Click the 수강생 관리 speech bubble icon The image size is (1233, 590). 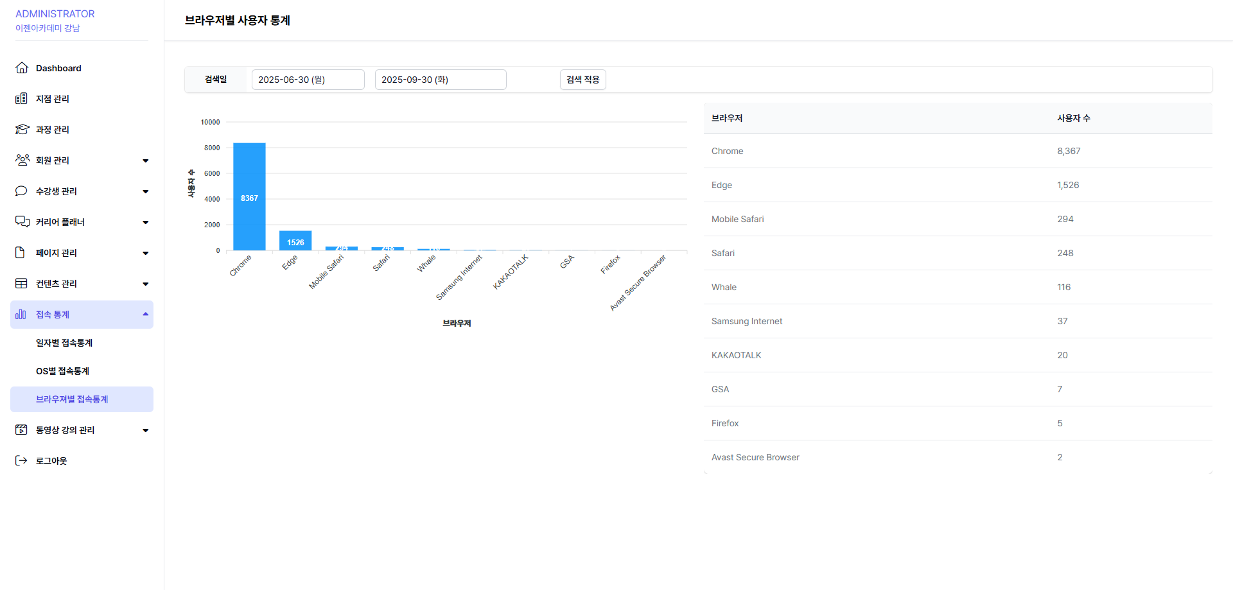tap(21, 191)
